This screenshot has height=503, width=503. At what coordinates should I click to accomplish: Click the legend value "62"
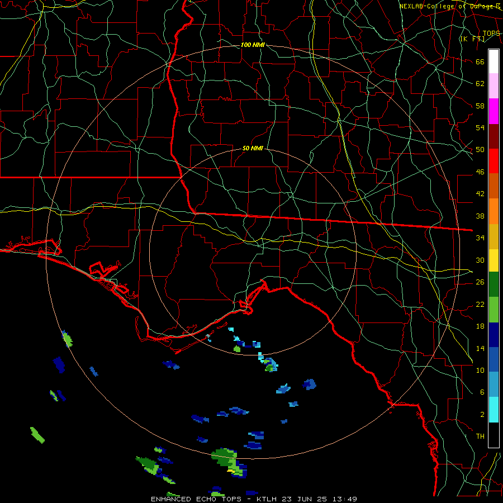click(x=480, y=84)
